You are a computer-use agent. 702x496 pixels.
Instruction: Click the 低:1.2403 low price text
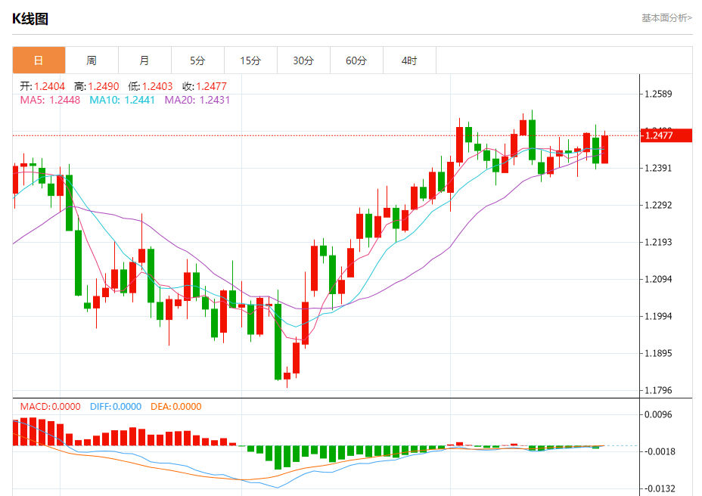[151, 86]
